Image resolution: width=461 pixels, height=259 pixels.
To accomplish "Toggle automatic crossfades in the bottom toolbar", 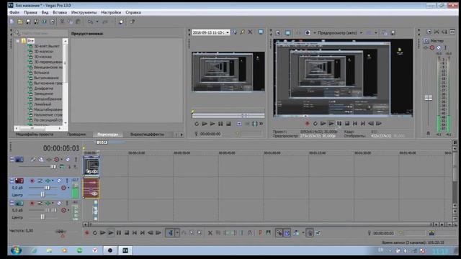I will 287,233.
